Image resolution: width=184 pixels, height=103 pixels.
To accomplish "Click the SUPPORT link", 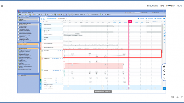I will coord(170,6).
